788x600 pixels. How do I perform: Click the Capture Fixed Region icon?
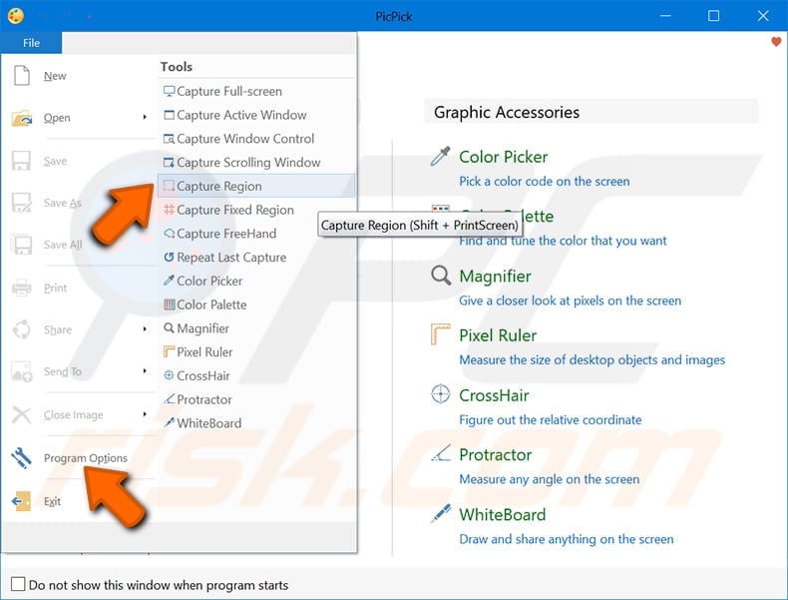(x=170, y=210)
